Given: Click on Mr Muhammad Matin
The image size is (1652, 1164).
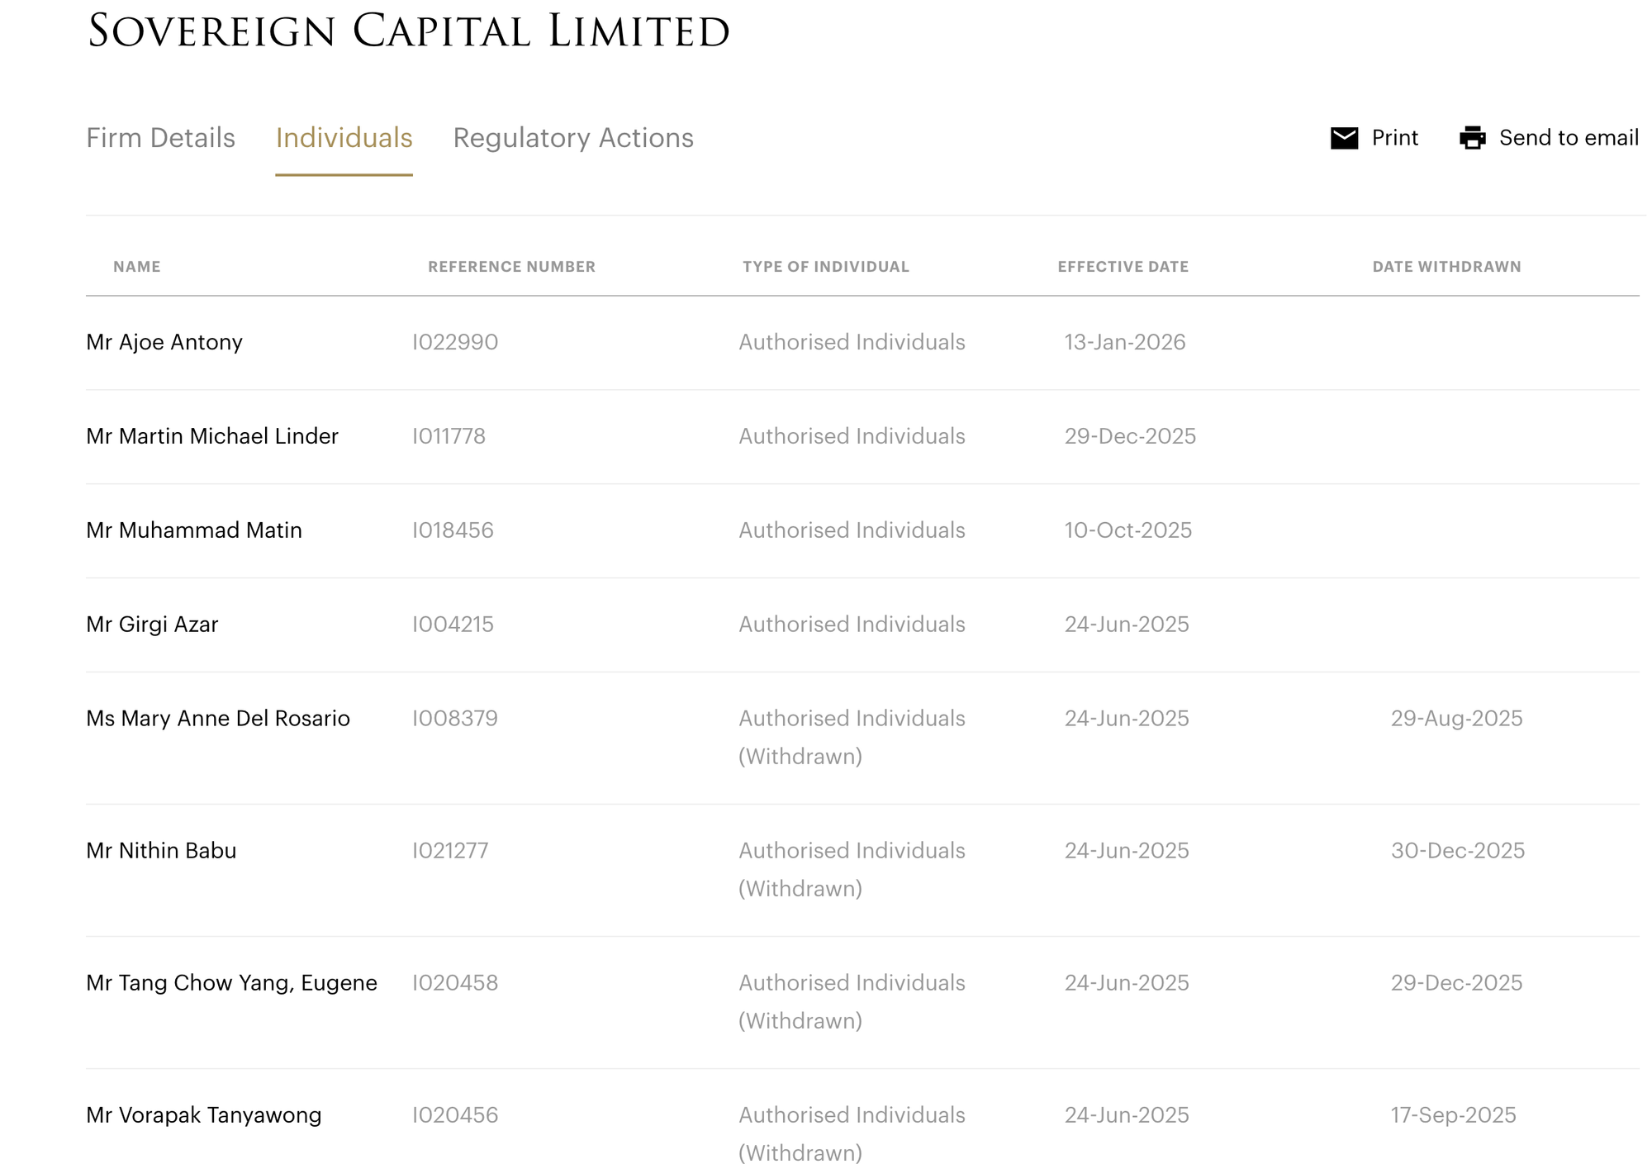Looking at the screenshot, I should tap(194, 530).
